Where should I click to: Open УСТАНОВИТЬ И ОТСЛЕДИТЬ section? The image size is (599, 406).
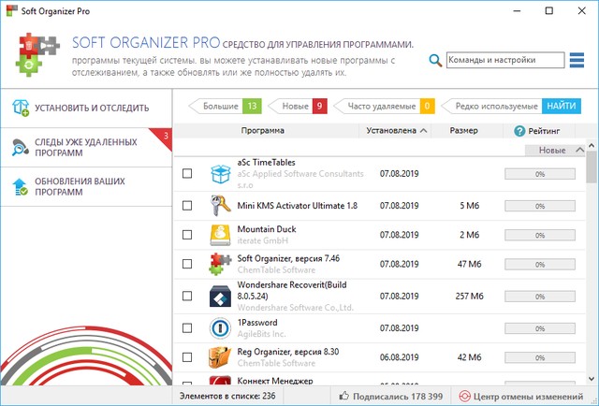(86, 109)
